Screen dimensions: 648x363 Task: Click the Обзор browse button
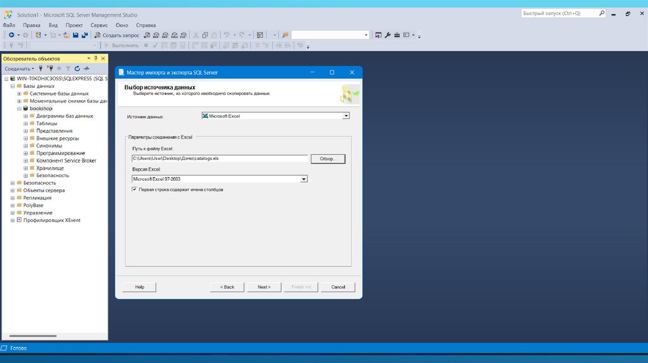pos(328,159)
